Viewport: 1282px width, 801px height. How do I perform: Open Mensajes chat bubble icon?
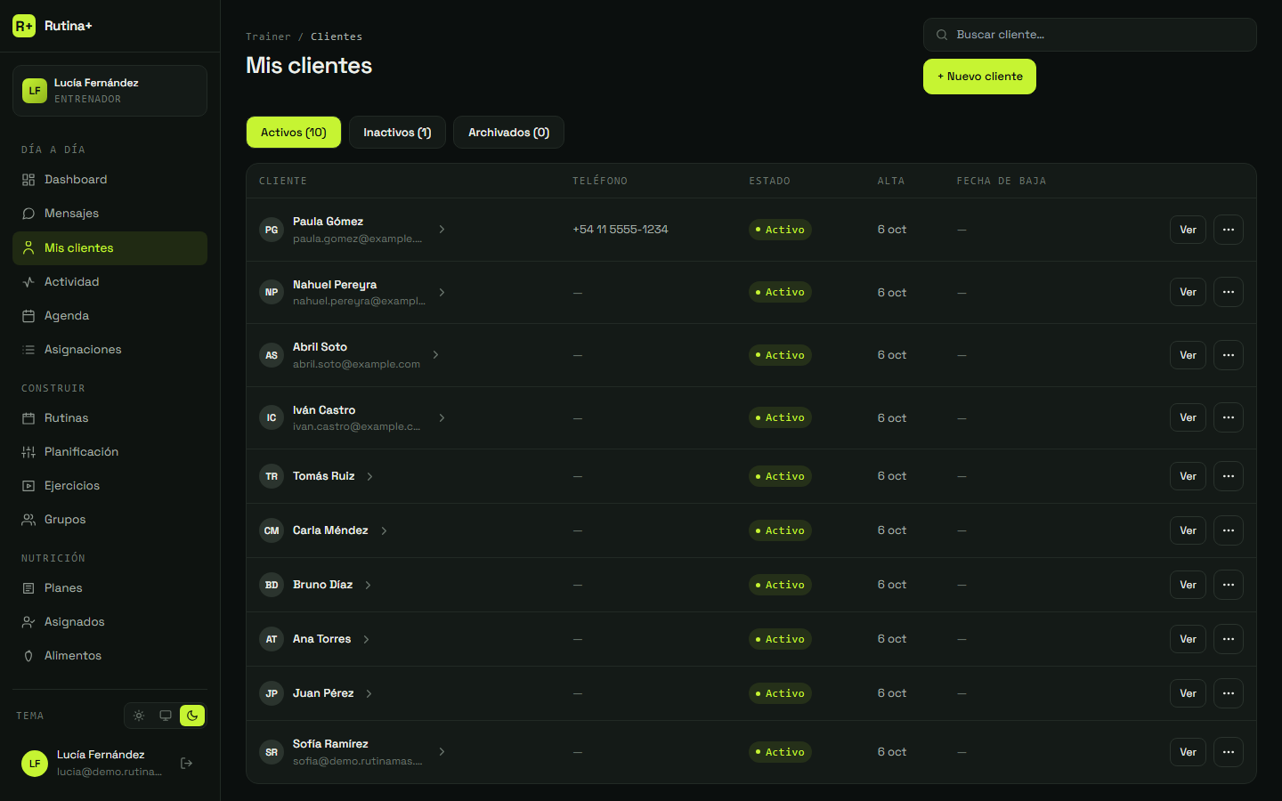tap(28, 214)
